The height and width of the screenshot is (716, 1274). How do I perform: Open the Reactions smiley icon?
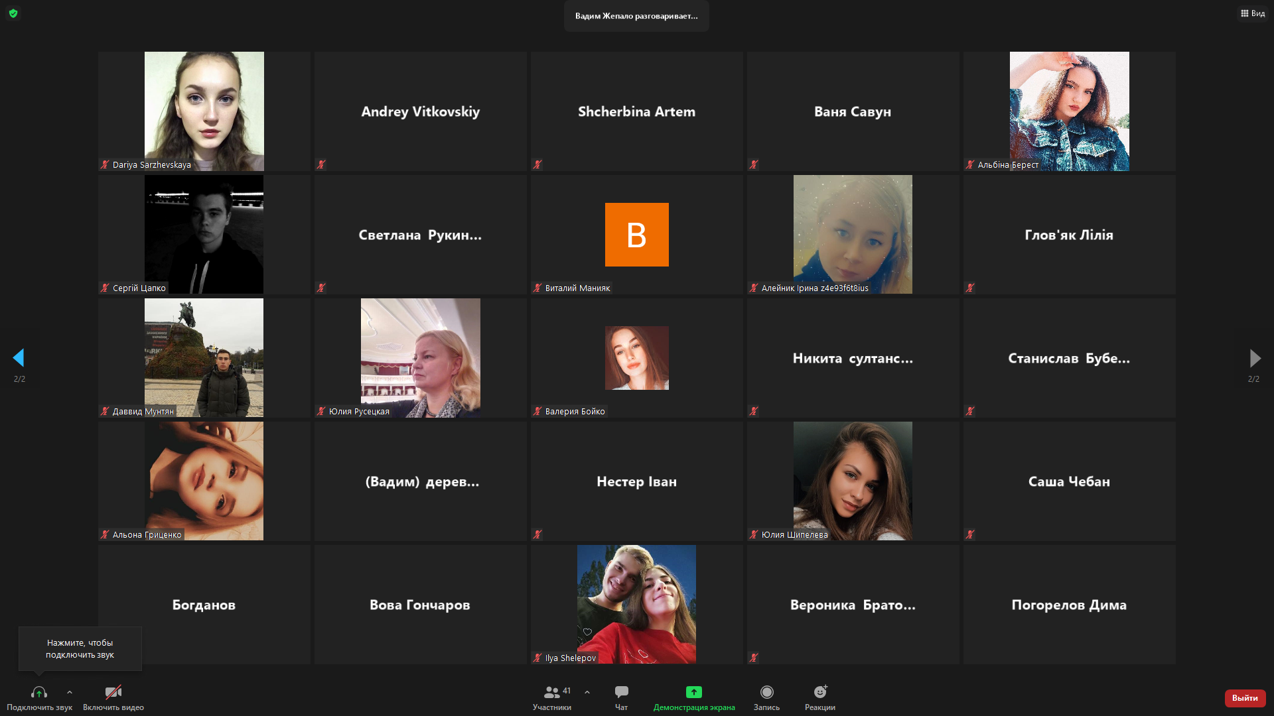pos(820,692)
